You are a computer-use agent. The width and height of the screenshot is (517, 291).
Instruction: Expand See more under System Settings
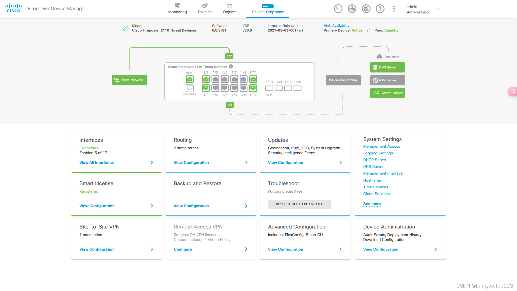372,204
